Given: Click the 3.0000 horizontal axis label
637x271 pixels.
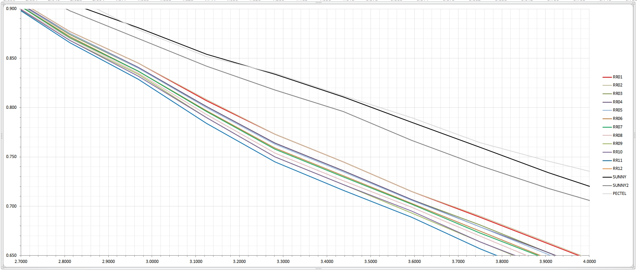Looking at the screenshot, I should [152, 262].
